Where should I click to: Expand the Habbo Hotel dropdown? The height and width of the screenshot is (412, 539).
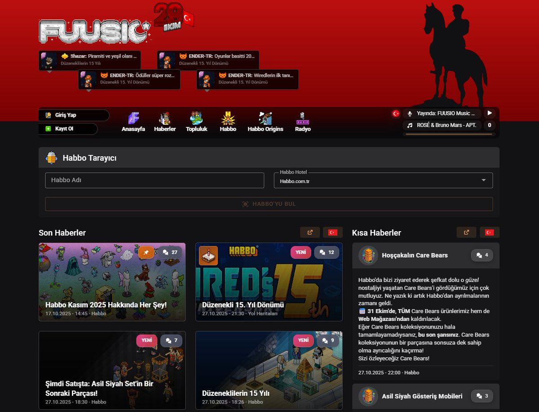point(383,180)
